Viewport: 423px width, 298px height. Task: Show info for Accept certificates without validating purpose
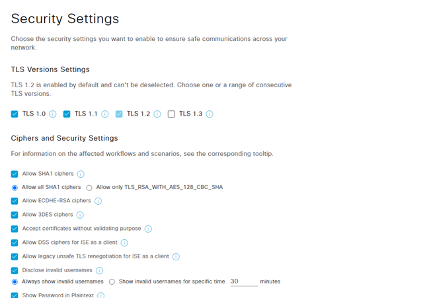[x=148, y=229]
